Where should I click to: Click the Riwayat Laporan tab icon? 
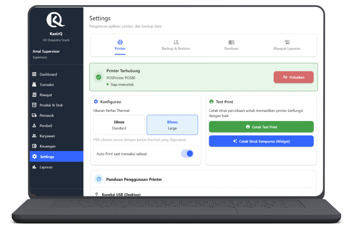click(287, 42)
